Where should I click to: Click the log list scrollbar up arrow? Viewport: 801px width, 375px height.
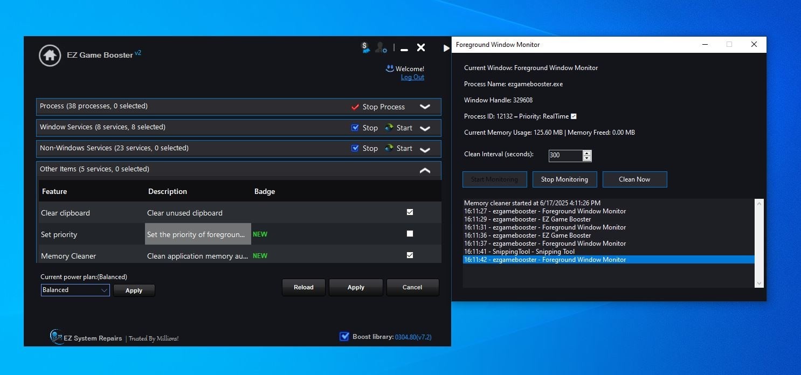pos(759,204)
